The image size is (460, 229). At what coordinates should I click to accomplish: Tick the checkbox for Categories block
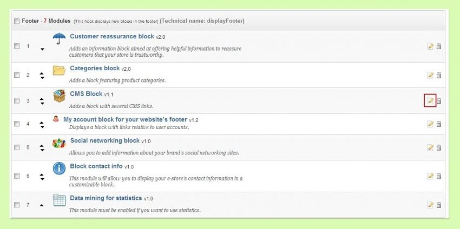[17, 75]
